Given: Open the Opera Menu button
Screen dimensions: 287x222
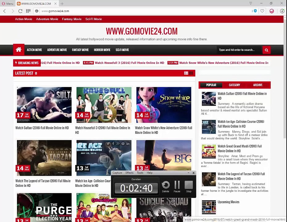Looking at the screenshot, I should [7, 3].
